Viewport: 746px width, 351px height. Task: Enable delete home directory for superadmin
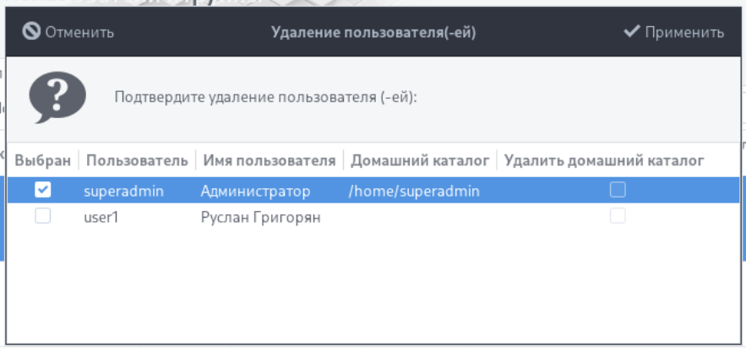[x=618, y=191]
